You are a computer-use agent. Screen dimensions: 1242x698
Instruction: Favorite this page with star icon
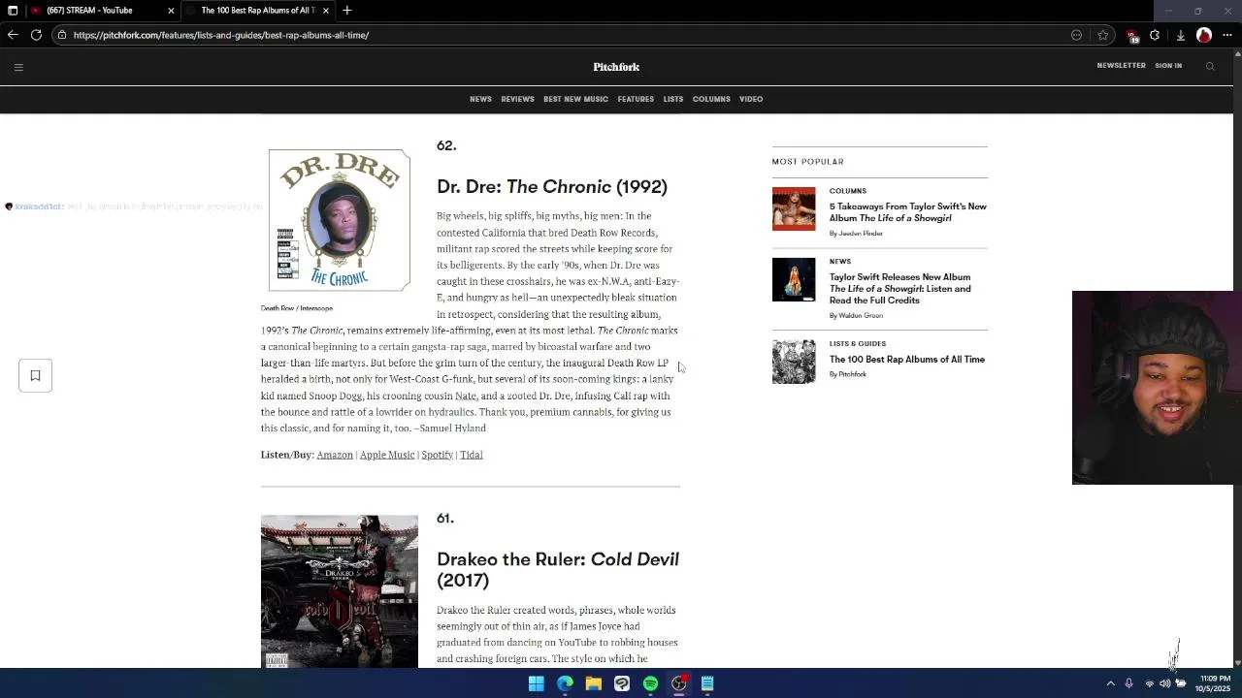[1102, 35]
